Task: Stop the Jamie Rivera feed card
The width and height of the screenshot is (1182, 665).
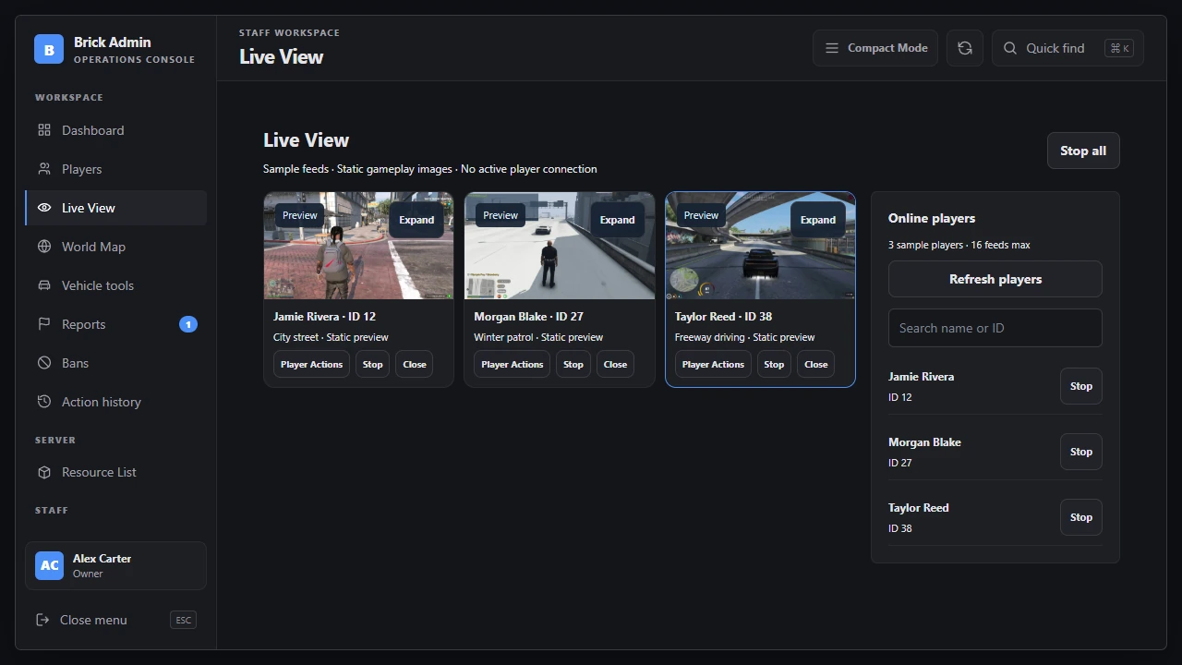Action: pos(373,364)
